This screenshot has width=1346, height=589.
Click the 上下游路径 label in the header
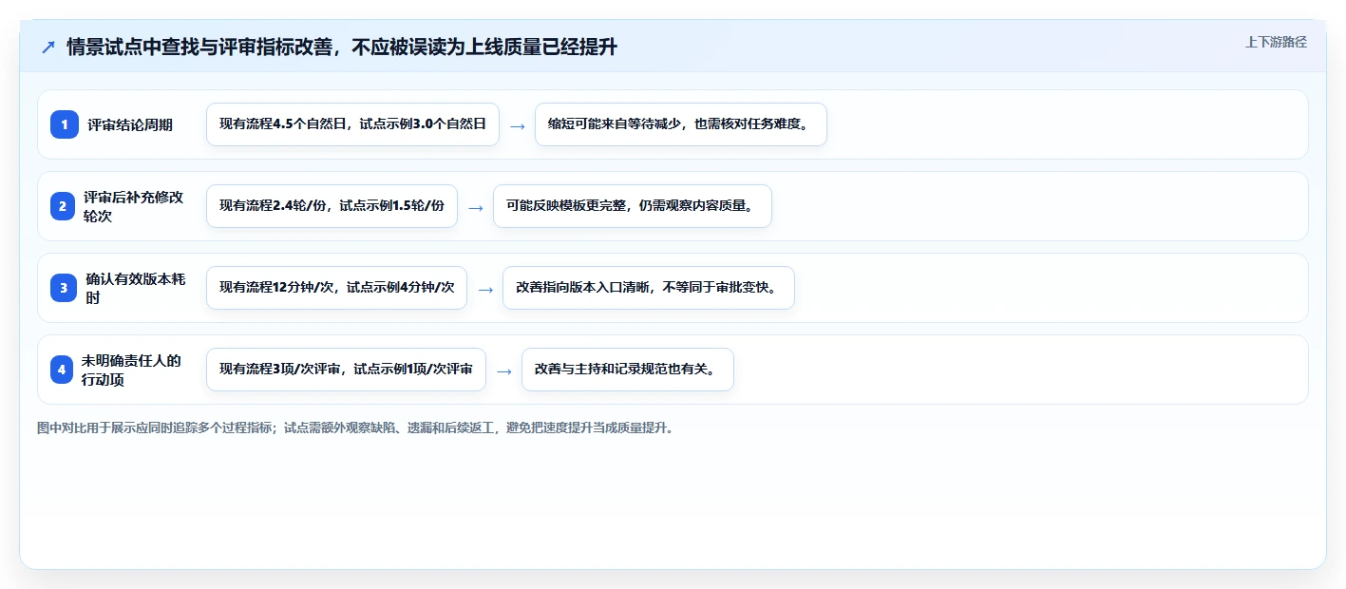point(1276,42)
